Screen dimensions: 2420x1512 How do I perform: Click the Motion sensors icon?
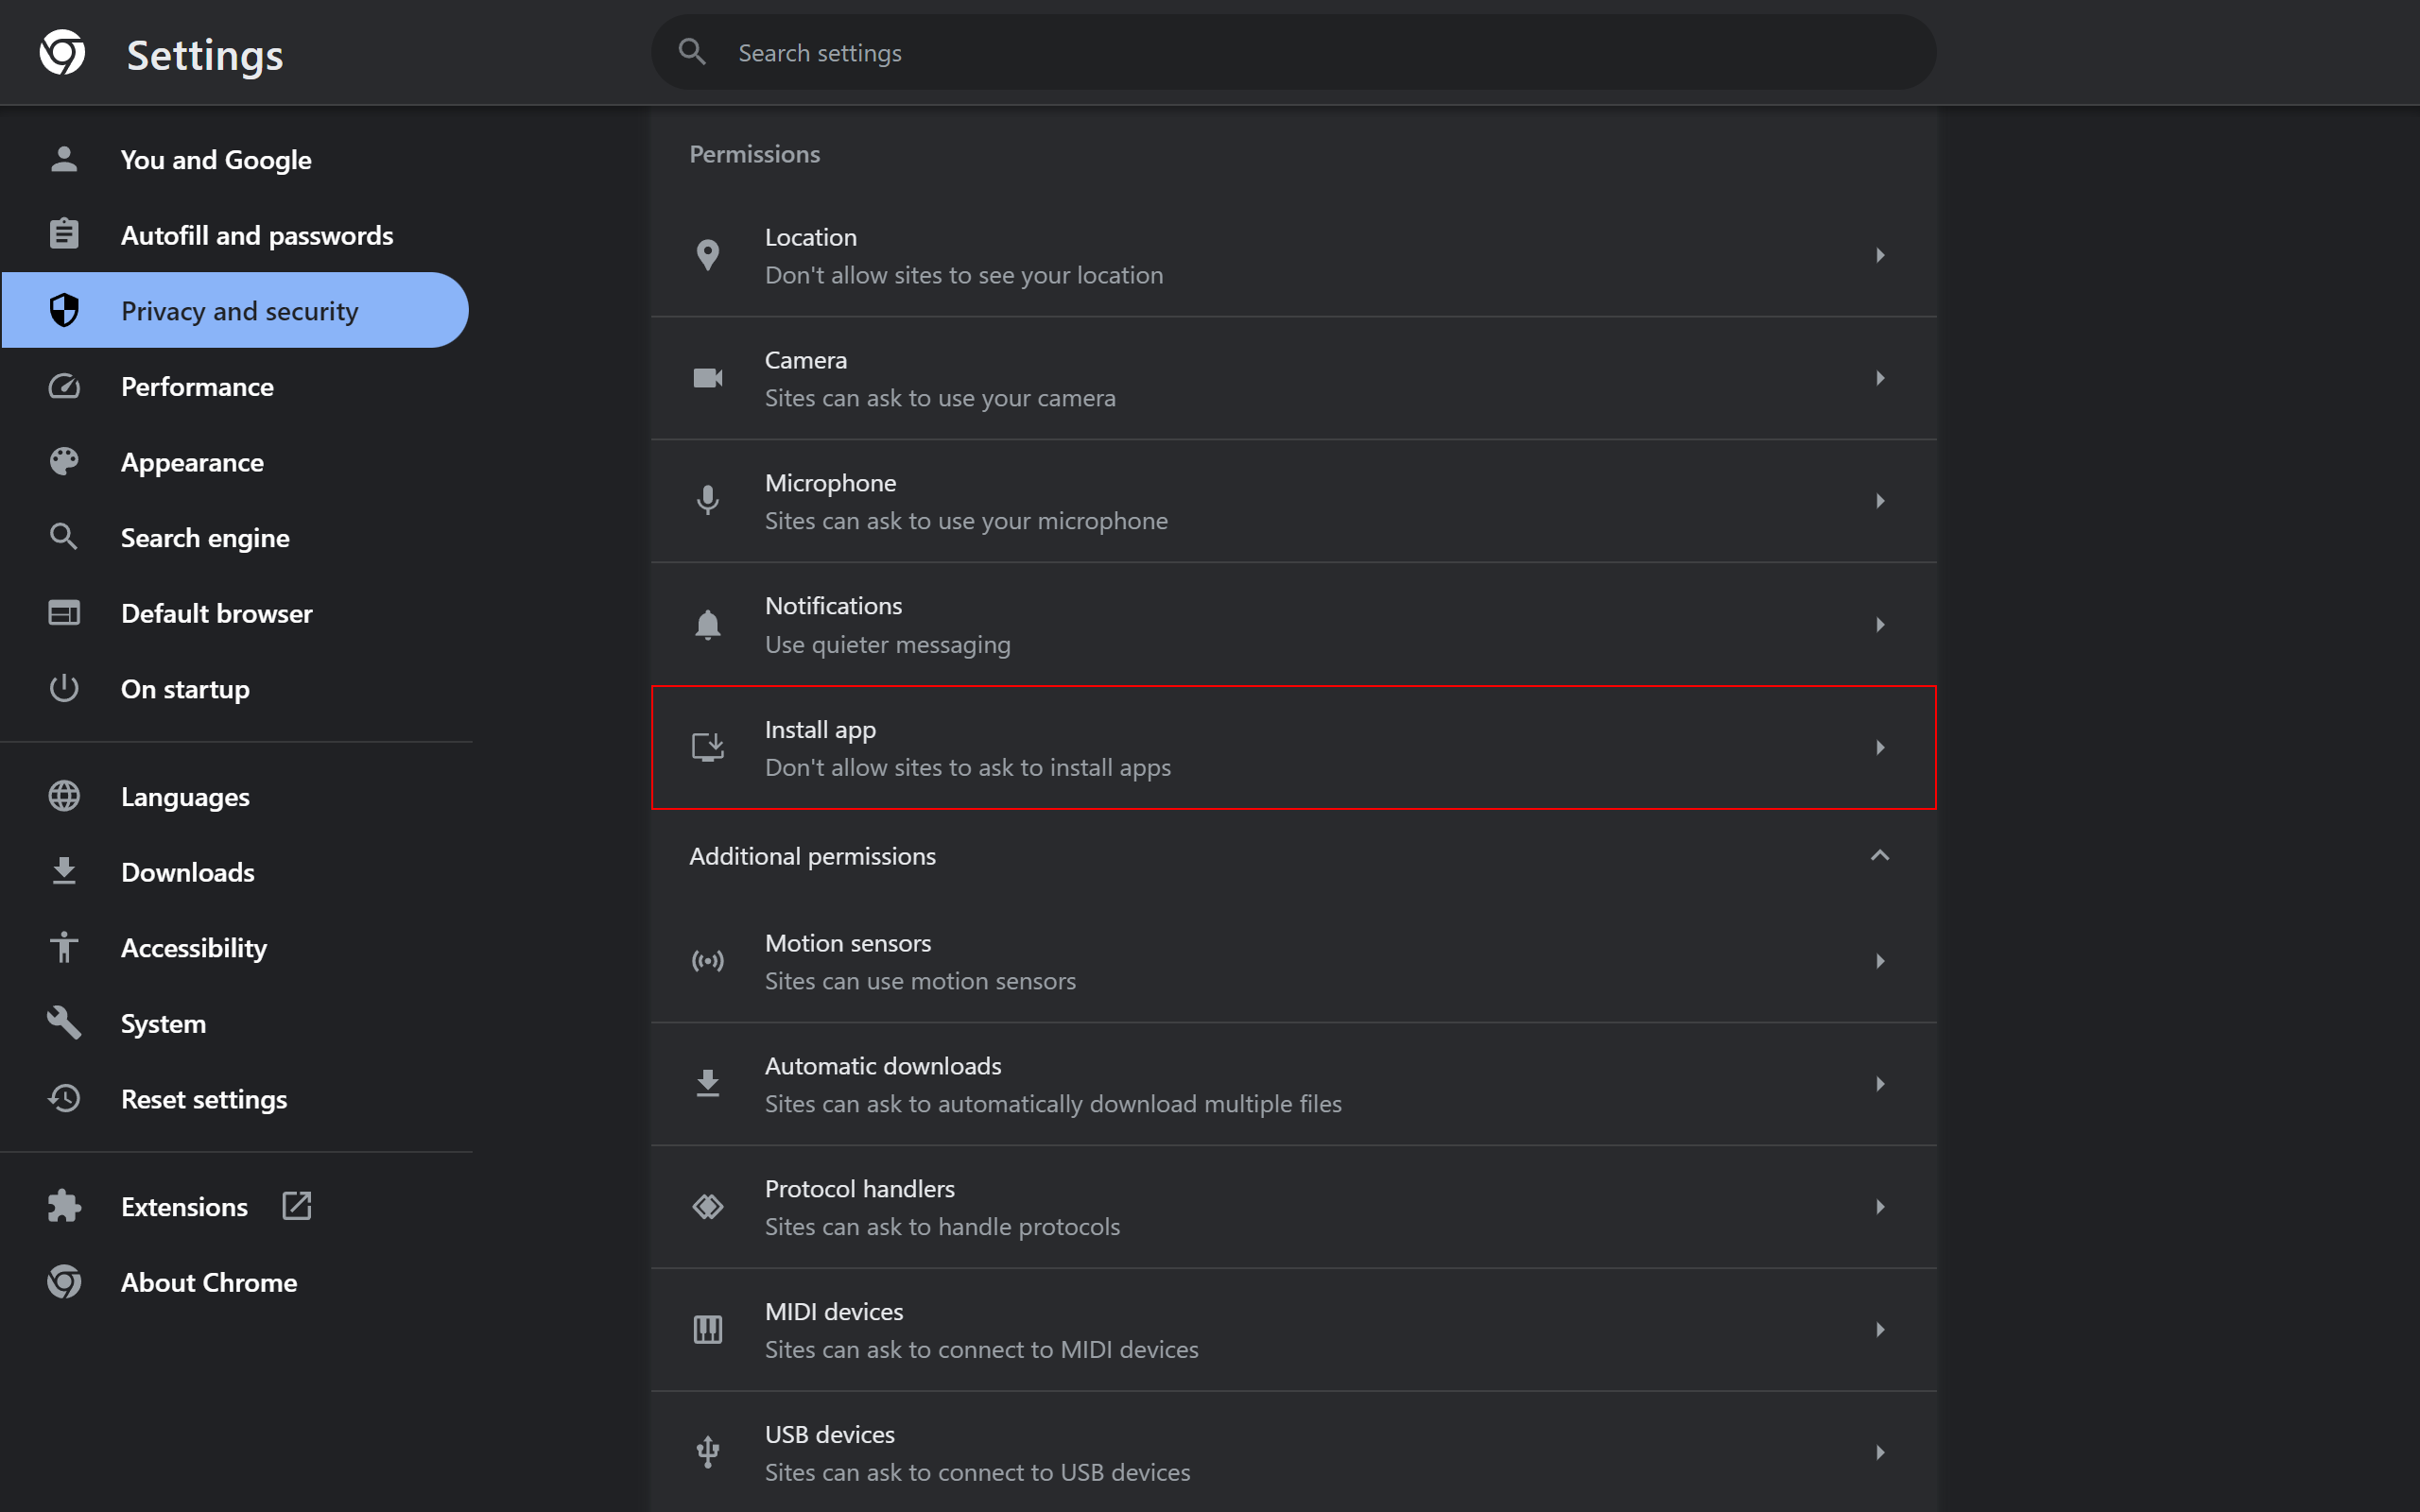[x=708, y=961]
